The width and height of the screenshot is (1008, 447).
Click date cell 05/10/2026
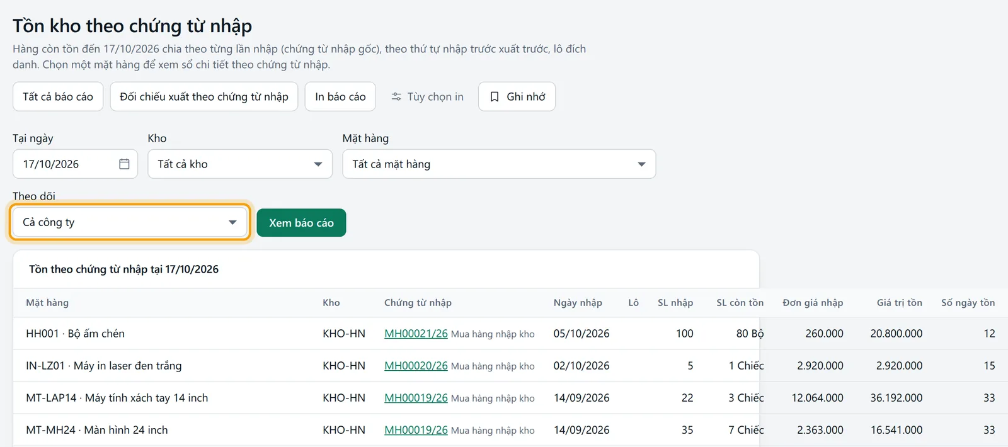(581, 334)
